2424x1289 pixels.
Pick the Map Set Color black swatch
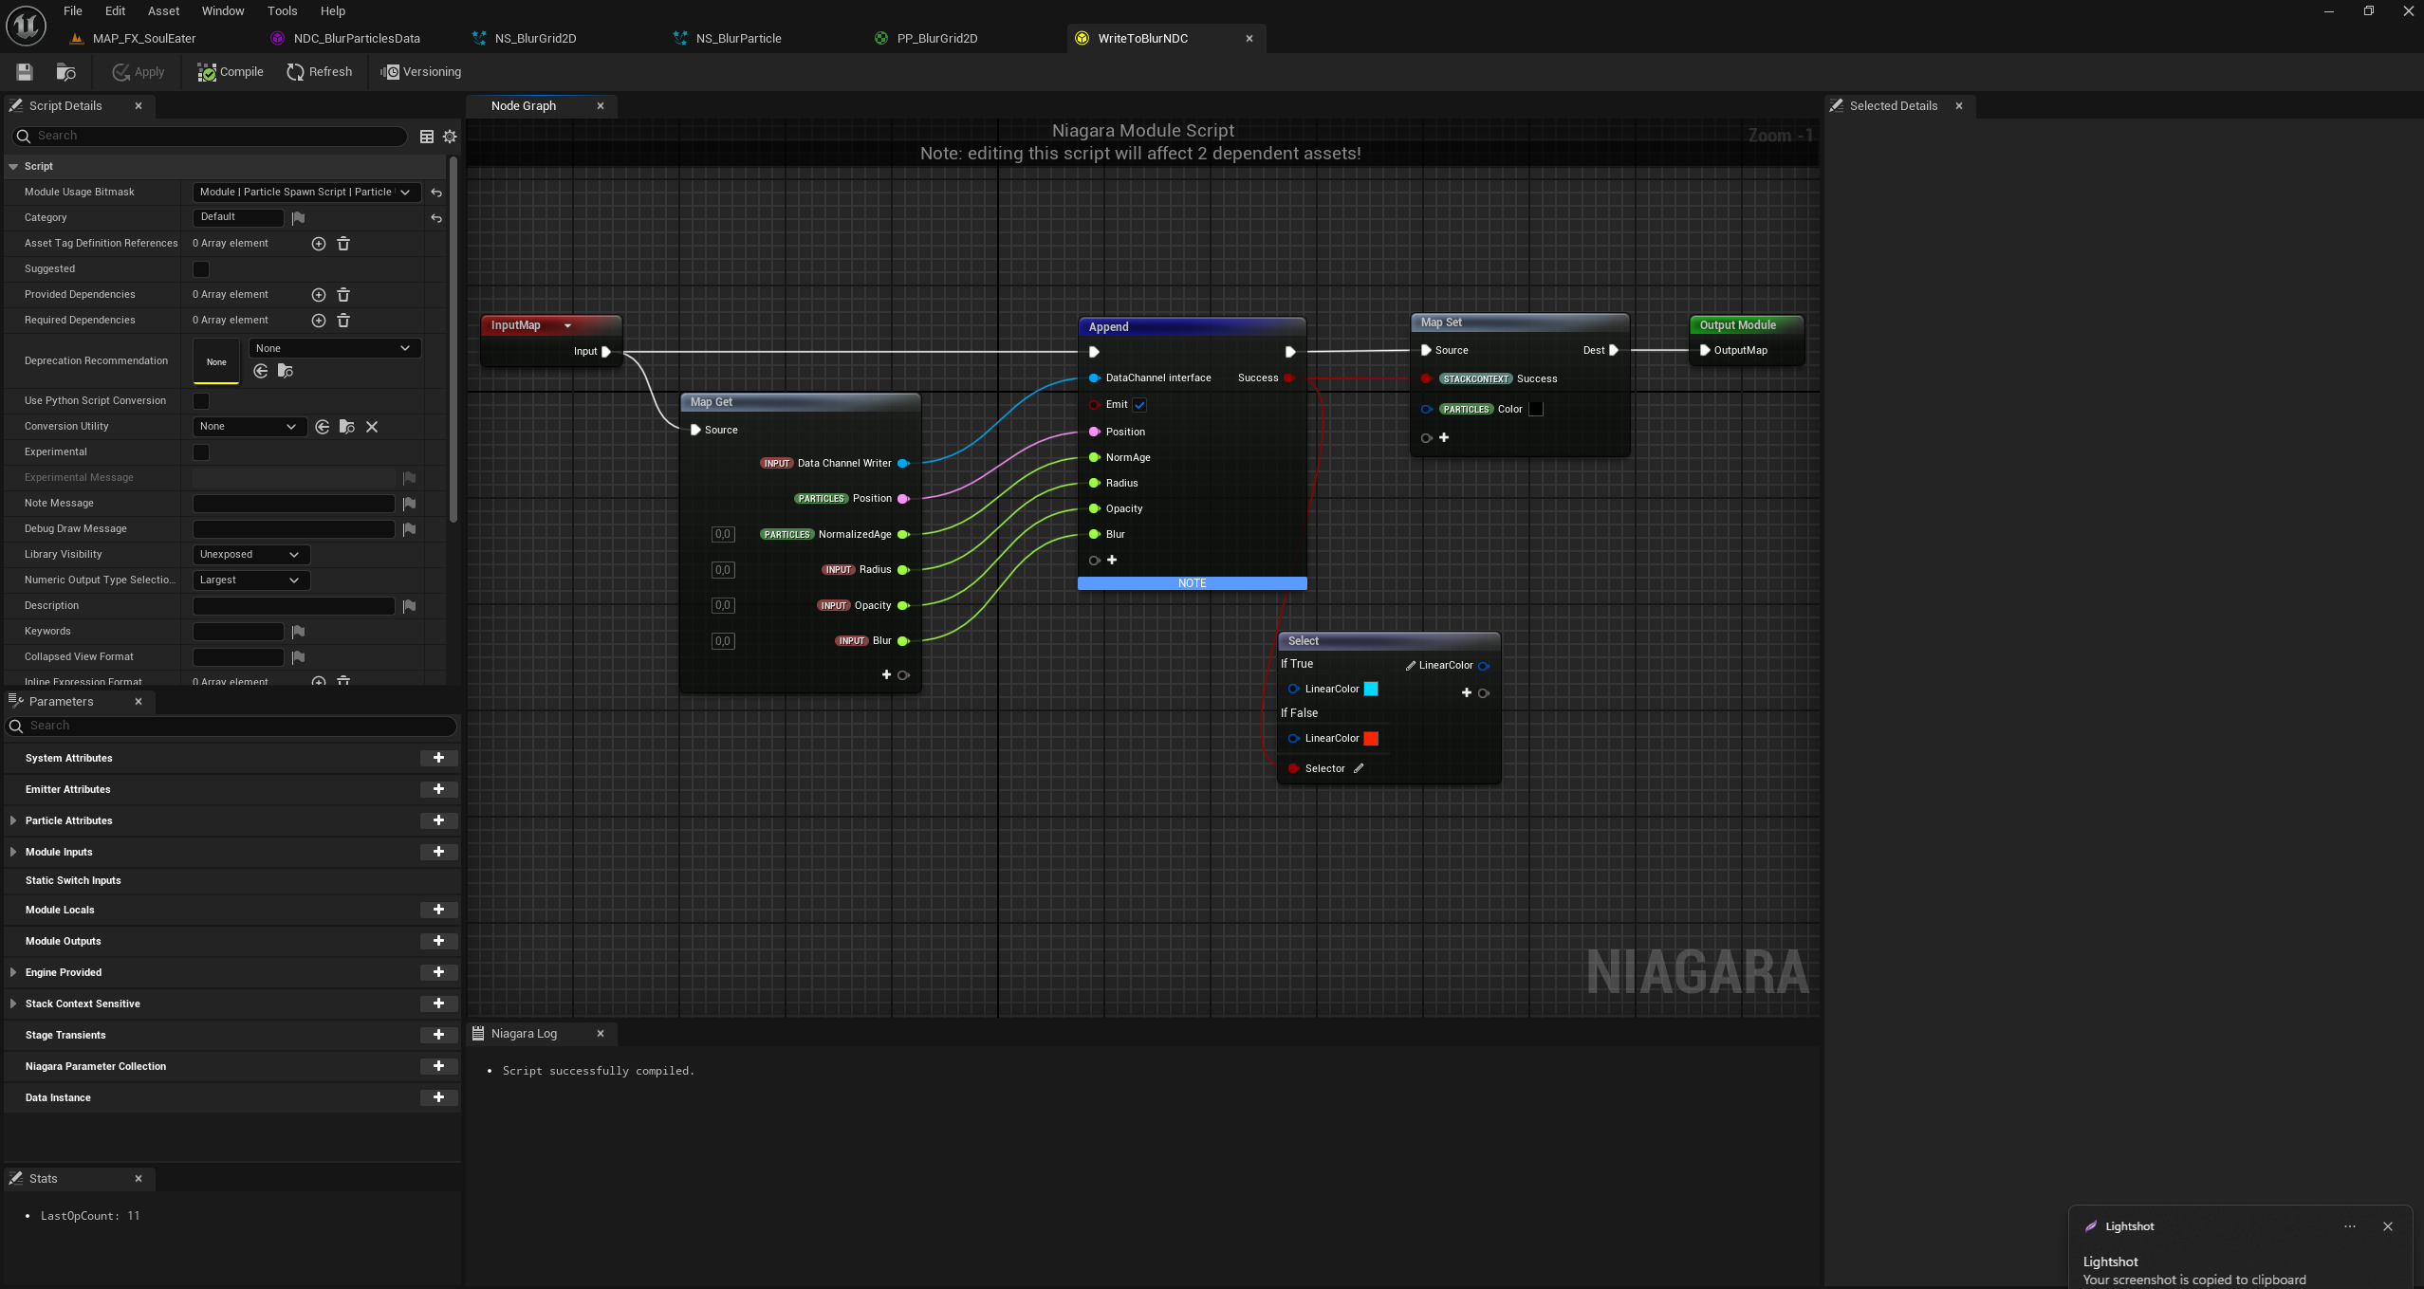[1536, 410]
